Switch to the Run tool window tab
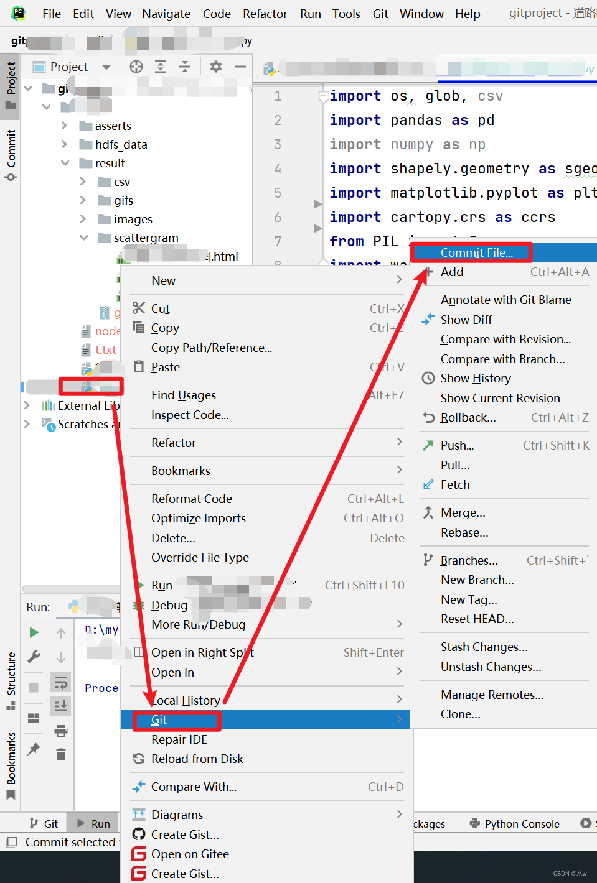 (93, 823)
